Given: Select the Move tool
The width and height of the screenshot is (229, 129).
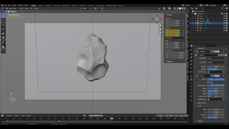Looking at the screenshot, I should click(3, 25).
